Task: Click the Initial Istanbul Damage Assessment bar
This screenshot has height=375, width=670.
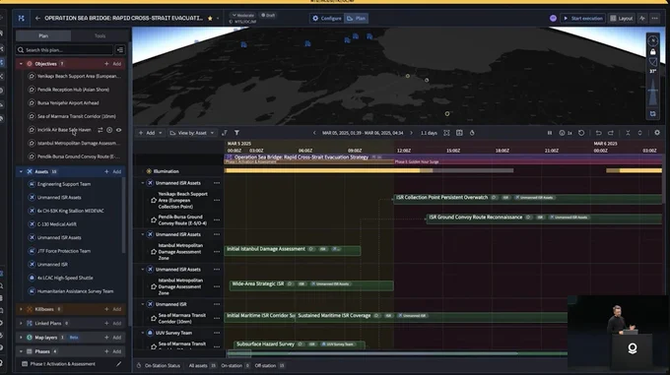Action: click(293, 250)
